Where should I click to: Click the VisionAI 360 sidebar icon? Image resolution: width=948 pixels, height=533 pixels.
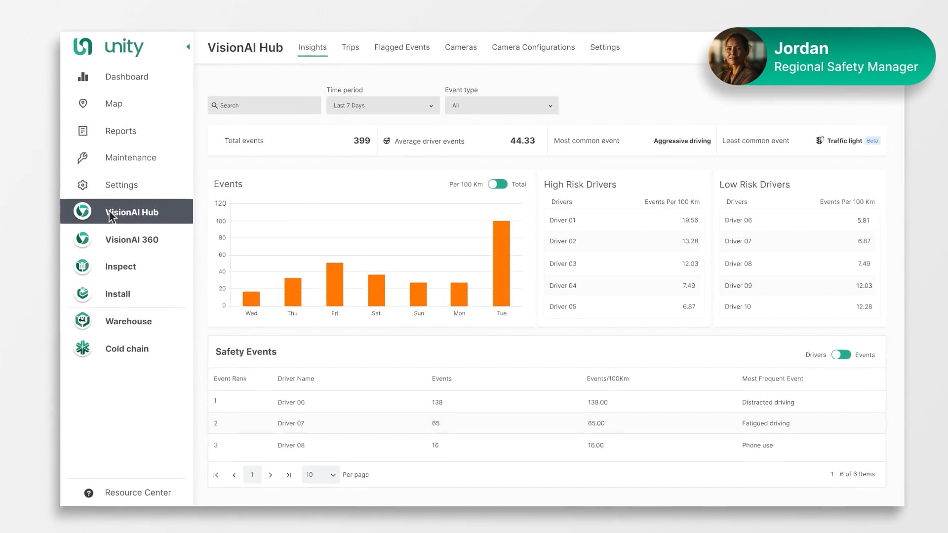coord(82,239)
